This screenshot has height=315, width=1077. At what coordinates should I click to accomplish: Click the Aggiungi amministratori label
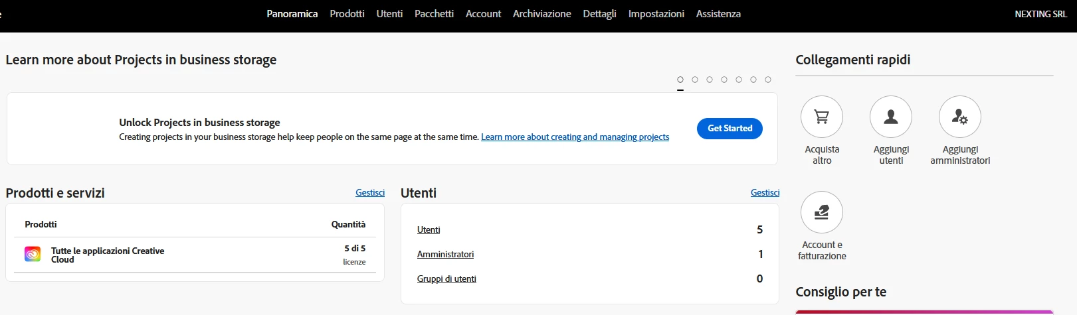(x=960, y=155)
